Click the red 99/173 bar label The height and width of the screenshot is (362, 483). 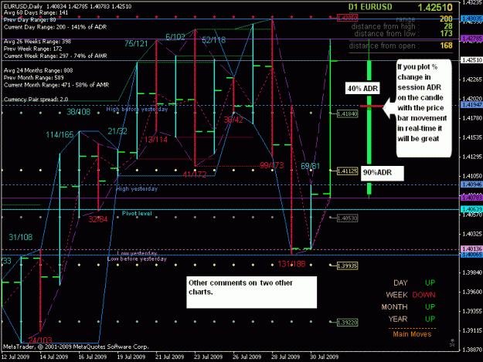[x=272, y=165]
